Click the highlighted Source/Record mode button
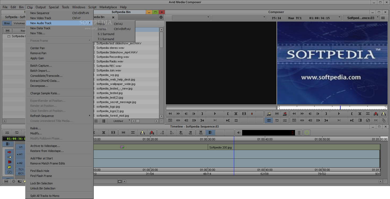The image size is (390, 199). coord(269,120)
